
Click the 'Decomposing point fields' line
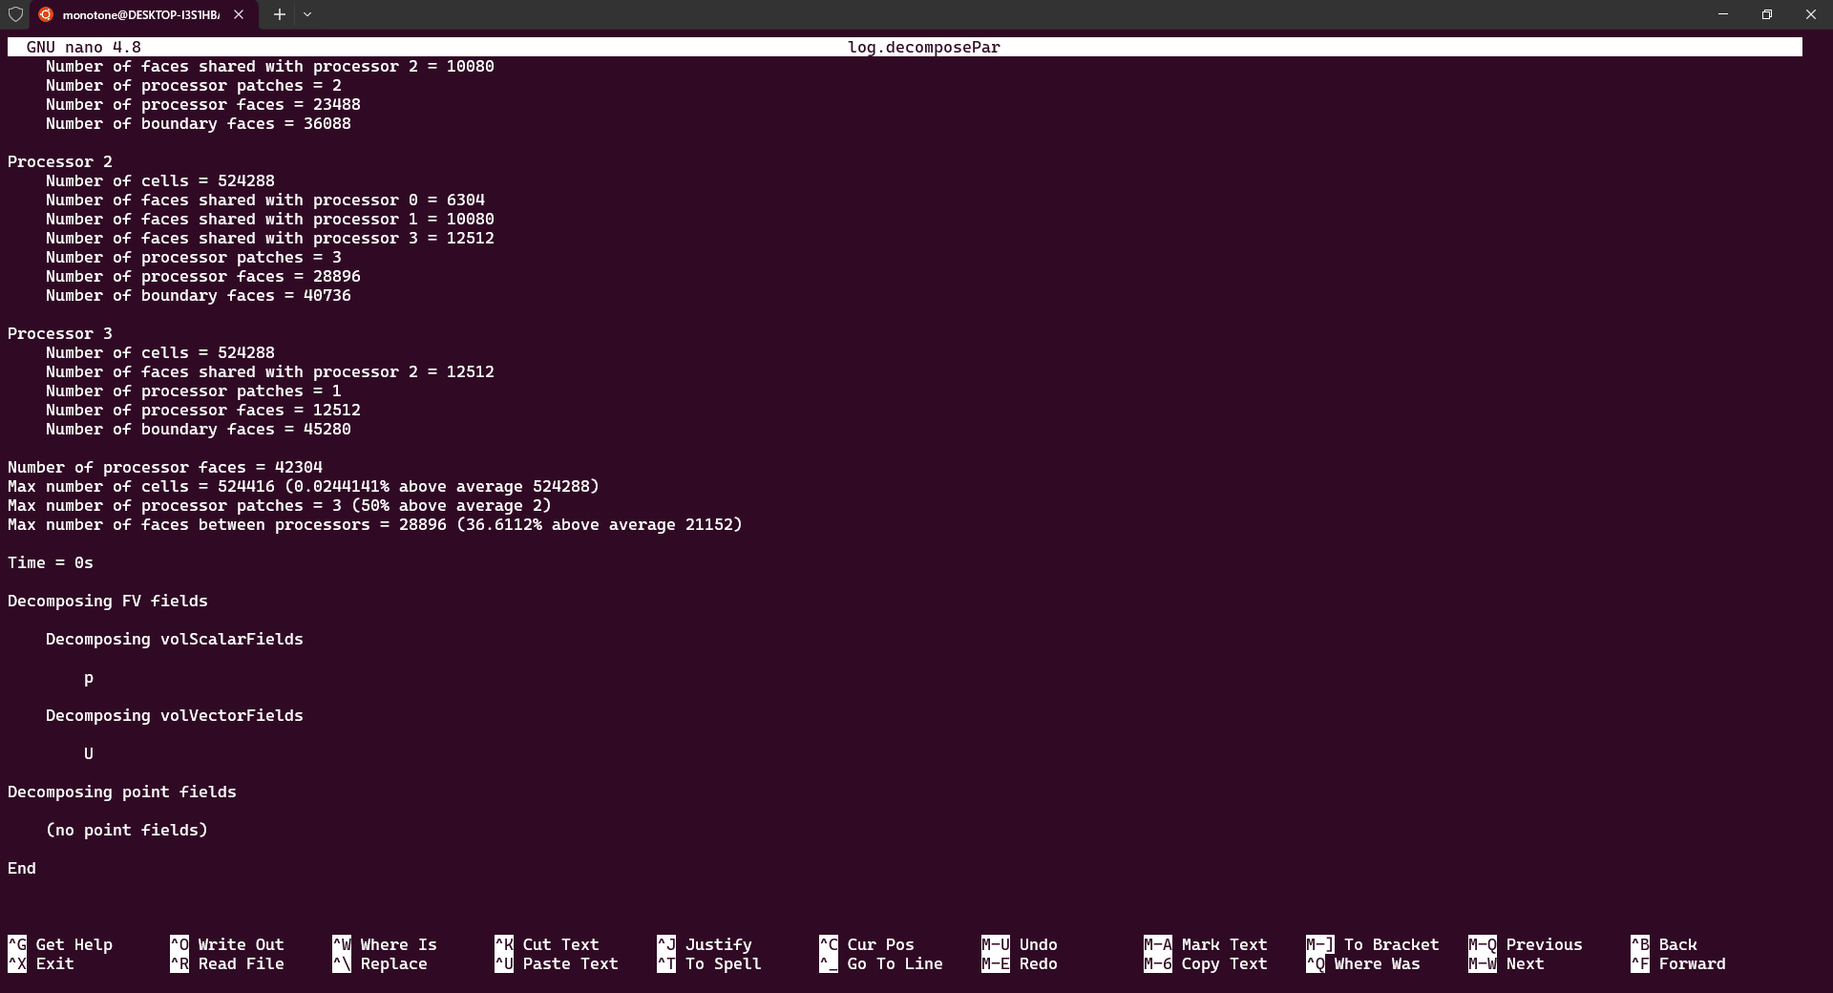[122, 792]
